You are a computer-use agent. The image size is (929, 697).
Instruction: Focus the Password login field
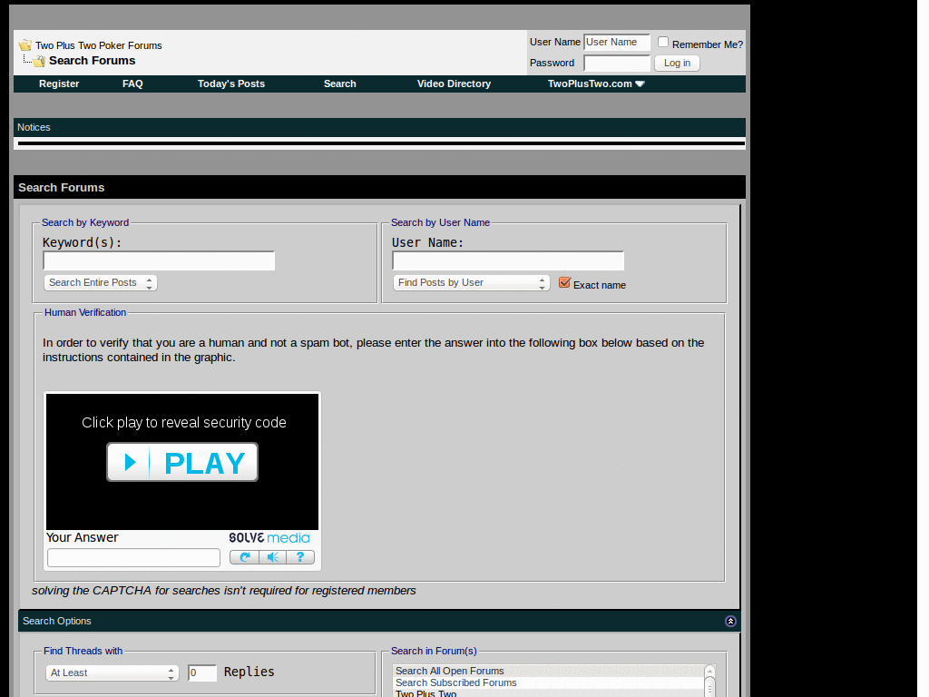[617, 63]
